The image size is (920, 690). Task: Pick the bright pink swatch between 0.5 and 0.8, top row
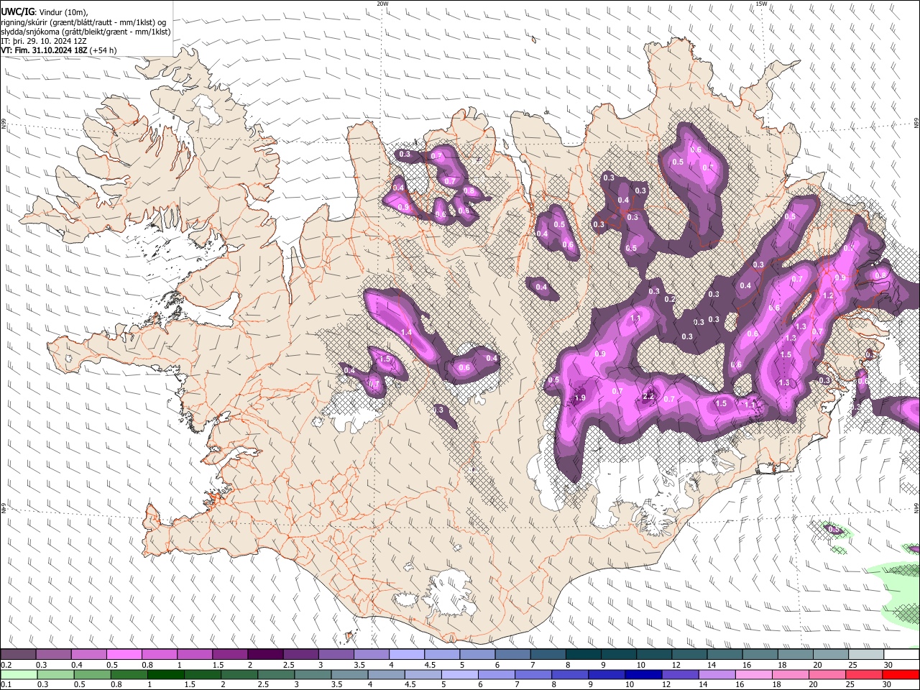click(124, 654)
